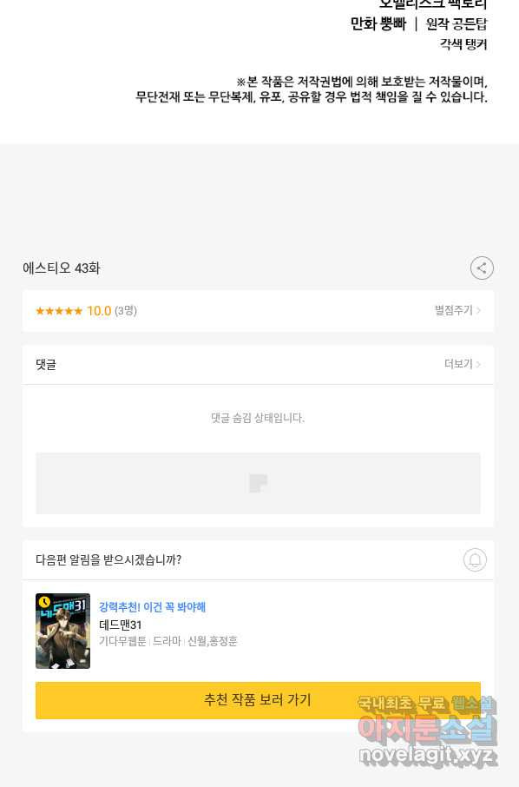Click the 다음편 알림을 받으시겠습니까? prompt
Viewport: 519px width, 787px height.
click(x=108, y=560)
